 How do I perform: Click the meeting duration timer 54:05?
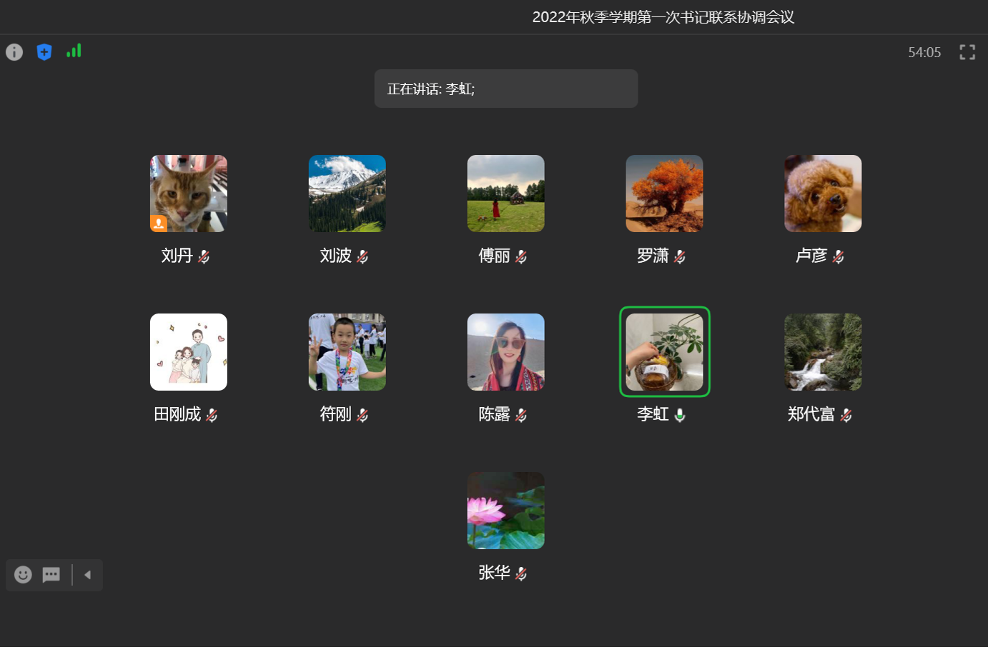coord(923,51)
